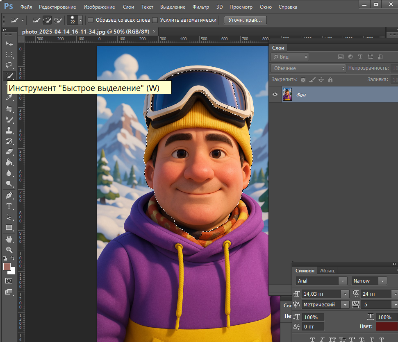Filter layers by pixel layers icon
The width and height of the screenshot is (398, 342).
(x=341, y=57)
